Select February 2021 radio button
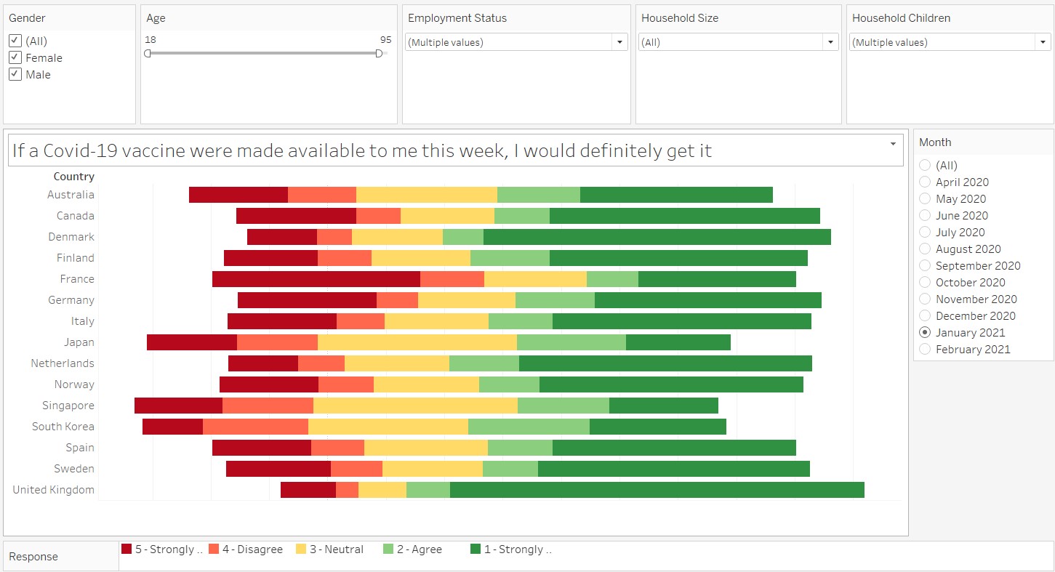The height and width of the screenshot is (572, 1055). point(925,349)
